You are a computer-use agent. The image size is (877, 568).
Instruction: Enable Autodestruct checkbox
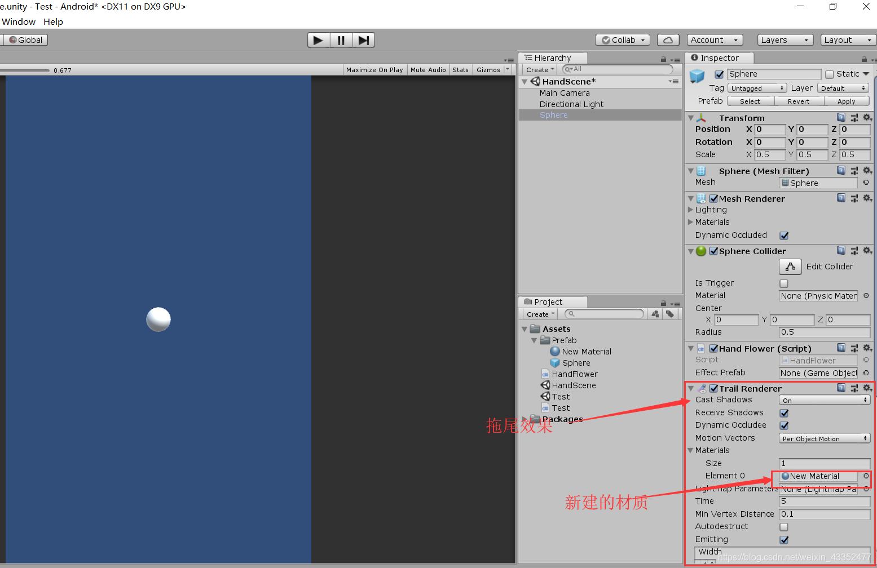pos(784,527)
